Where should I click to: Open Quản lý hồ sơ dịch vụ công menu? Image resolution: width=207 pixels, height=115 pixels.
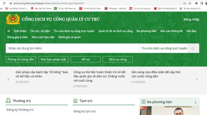pos(115,31)
